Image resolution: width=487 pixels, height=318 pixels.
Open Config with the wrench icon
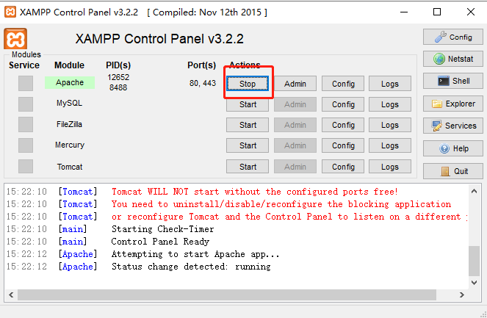point(453,37)
